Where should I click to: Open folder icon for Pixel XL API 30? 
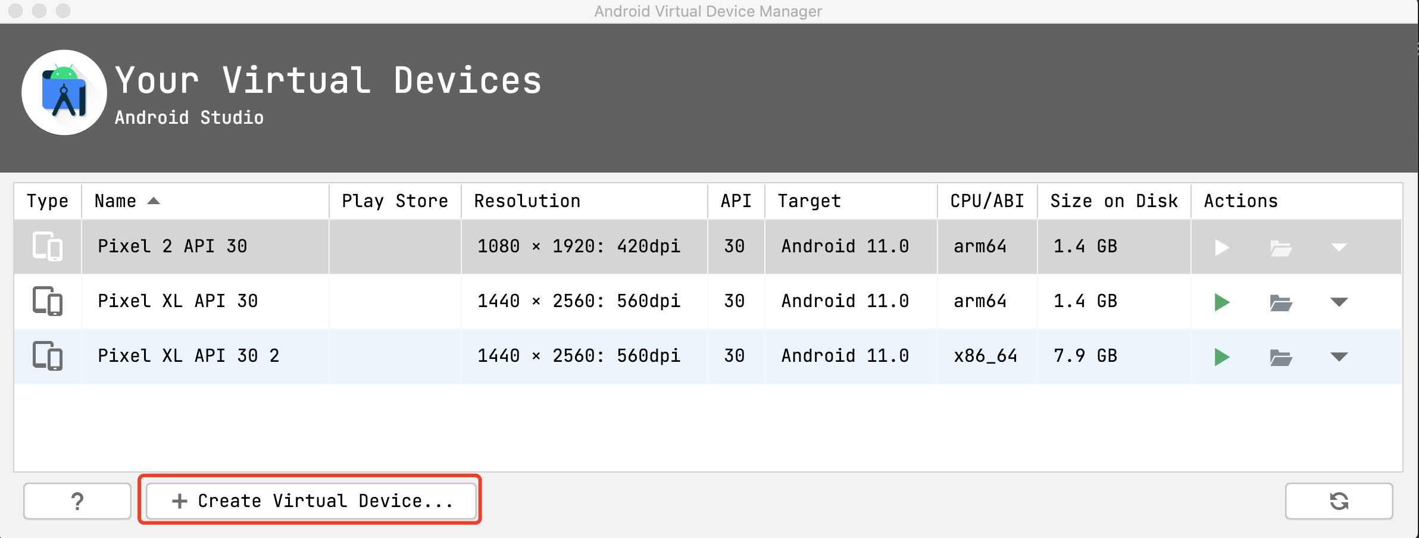(x=1280, y=302)
